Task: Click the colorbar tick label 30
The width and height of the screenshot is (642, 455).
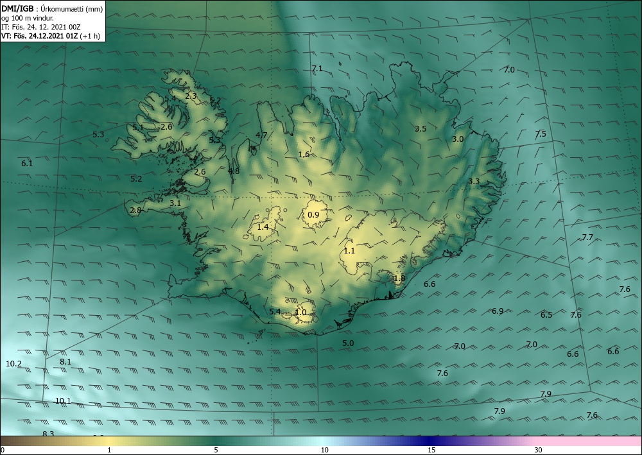Action: click(x=539, y=450)
